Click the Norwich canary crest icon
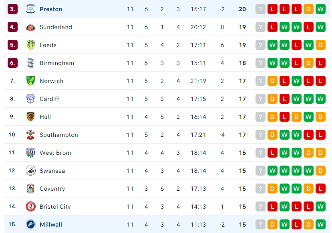This screenshot has height=233, width=332. coord(30,81)
